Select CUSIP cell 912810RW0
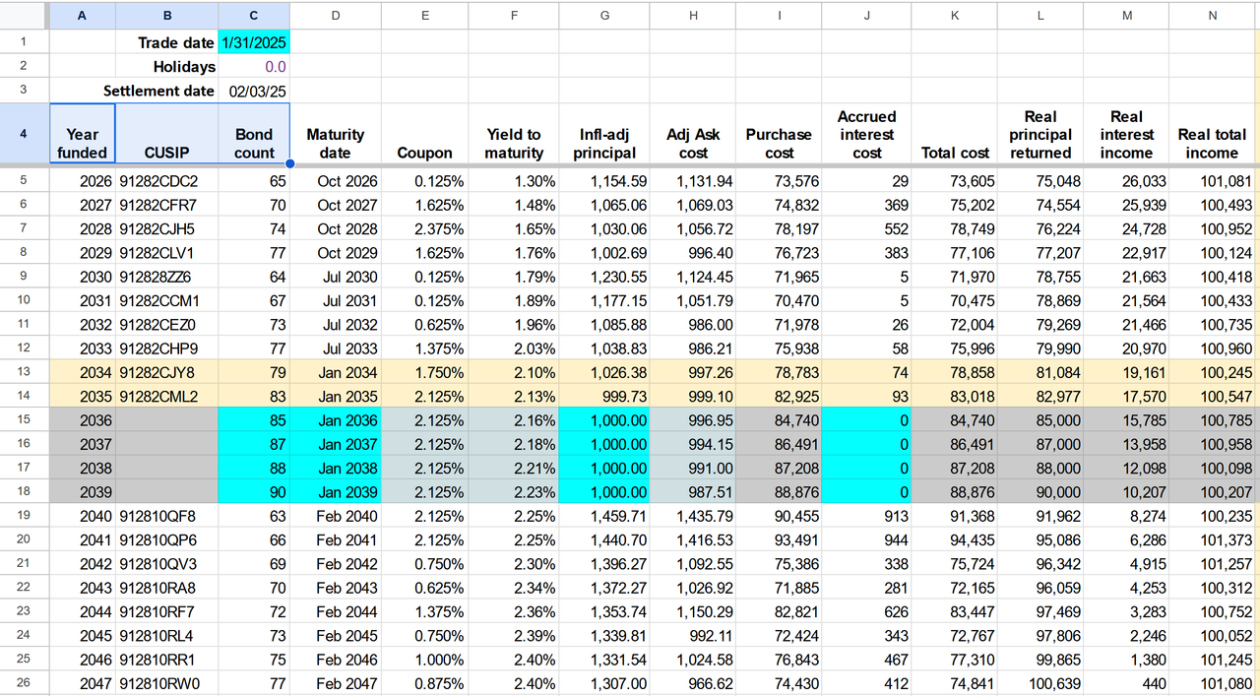 point(167,683)
